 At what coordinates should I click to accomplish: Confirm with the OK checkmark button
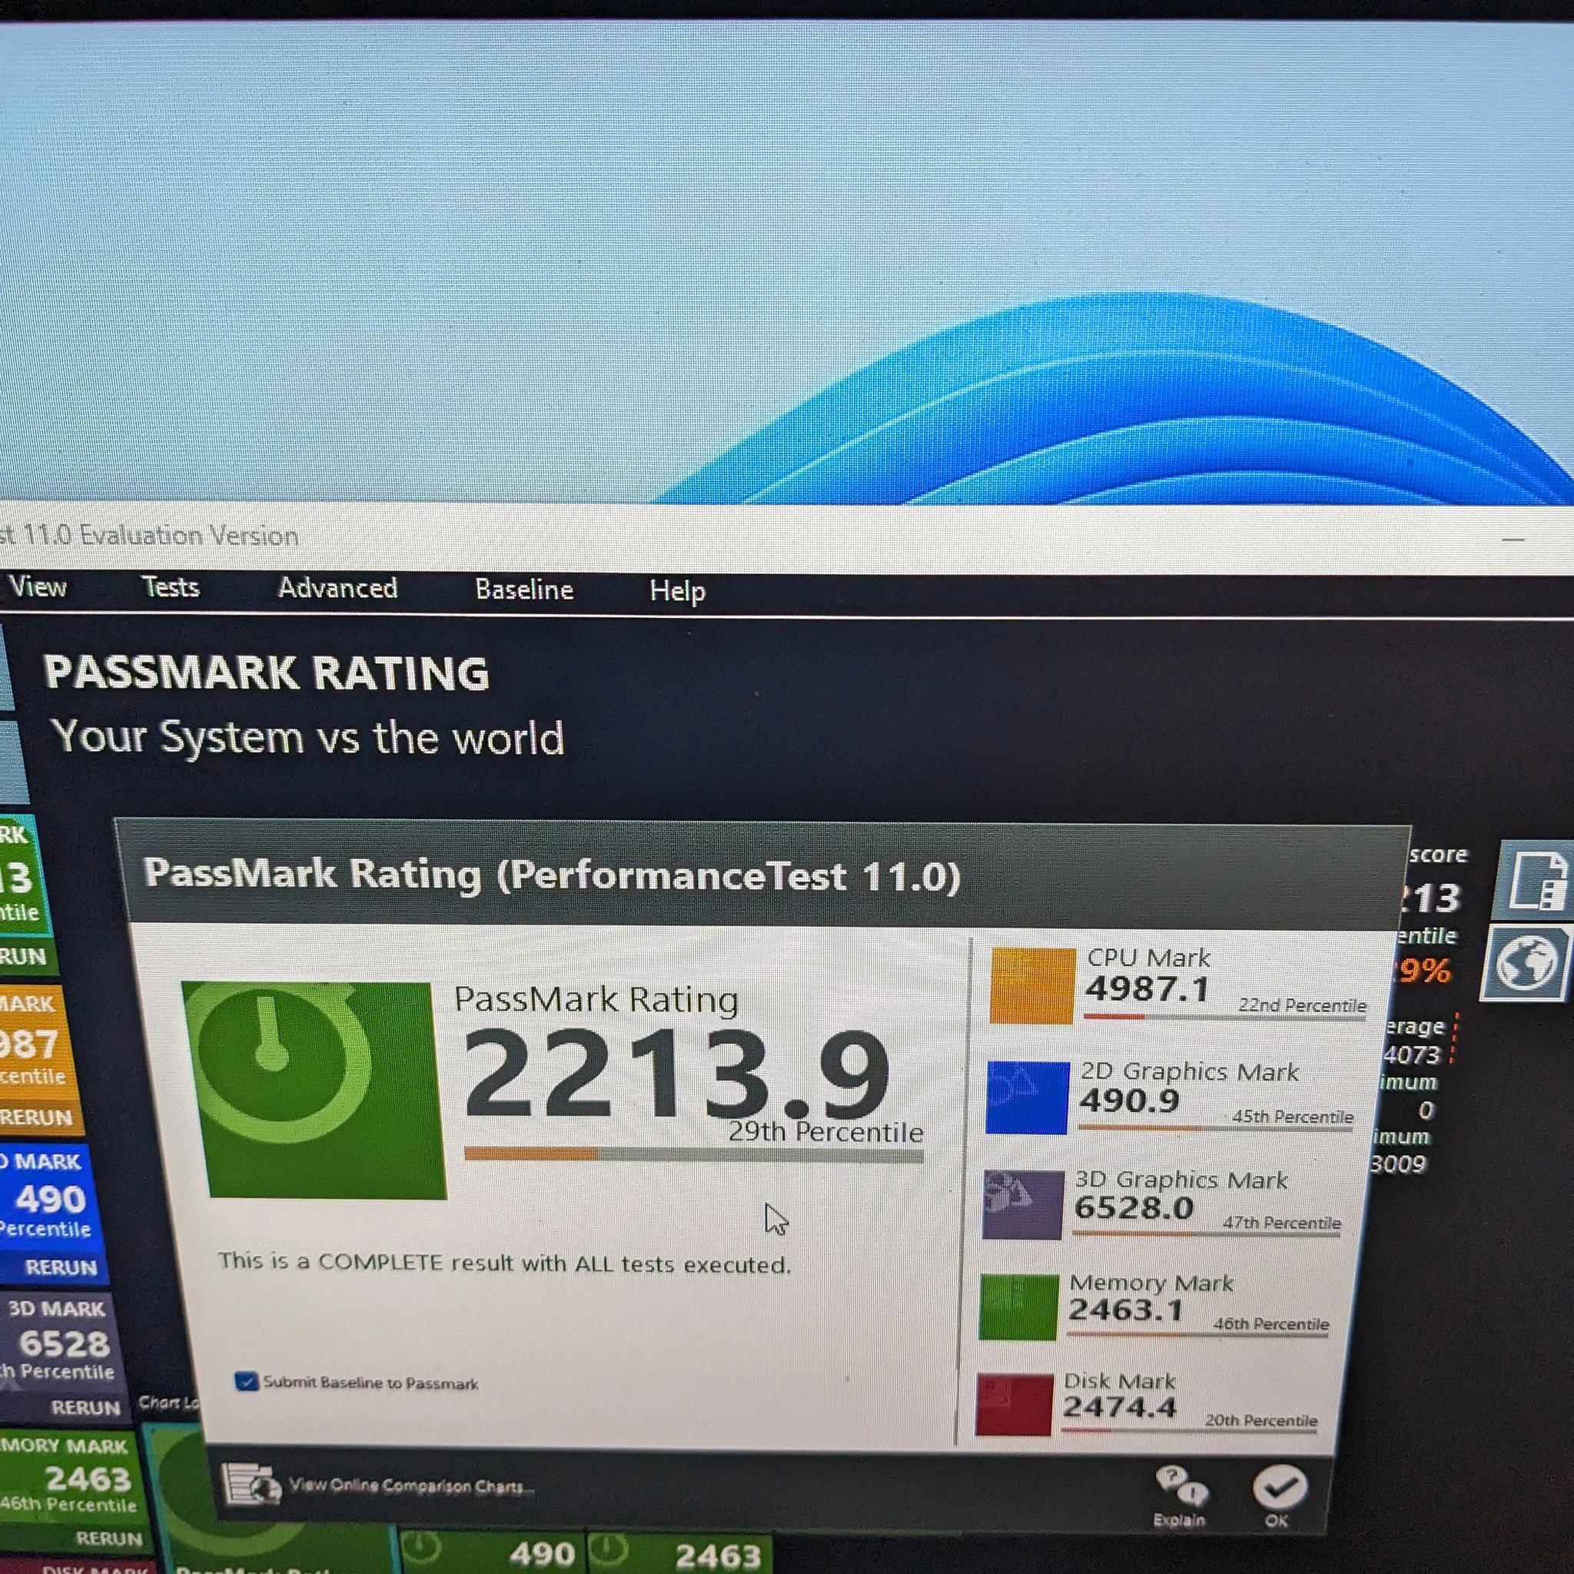1280,1489
